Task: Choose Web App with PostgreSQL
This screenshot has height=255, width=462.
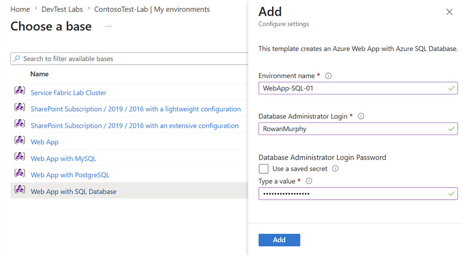Action: coord(70,175)
